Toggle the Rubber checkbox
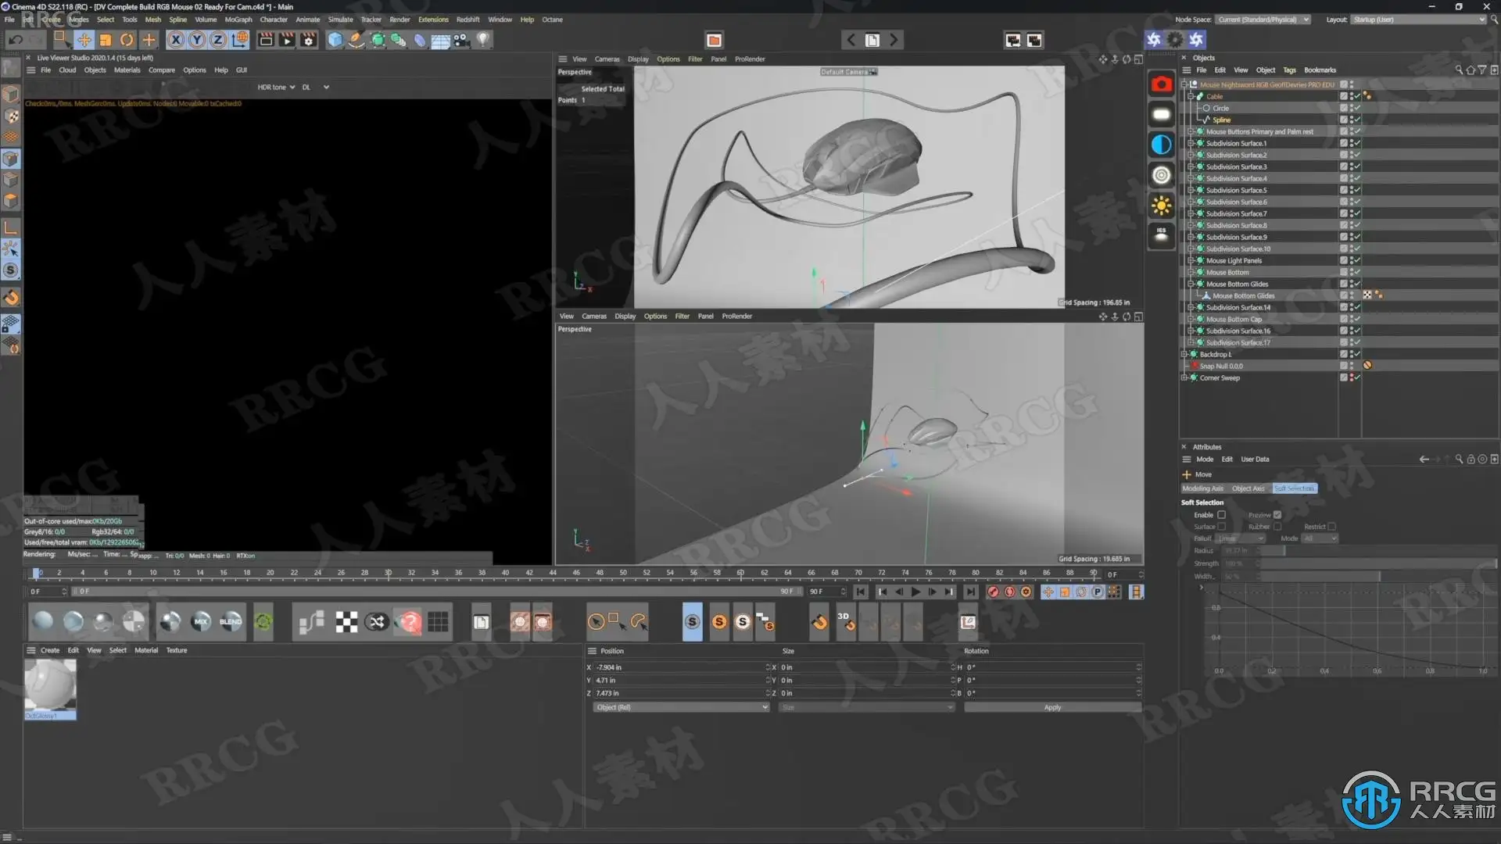Image resolution: width=1501 pixels, height=844 pixels. 1277,527
